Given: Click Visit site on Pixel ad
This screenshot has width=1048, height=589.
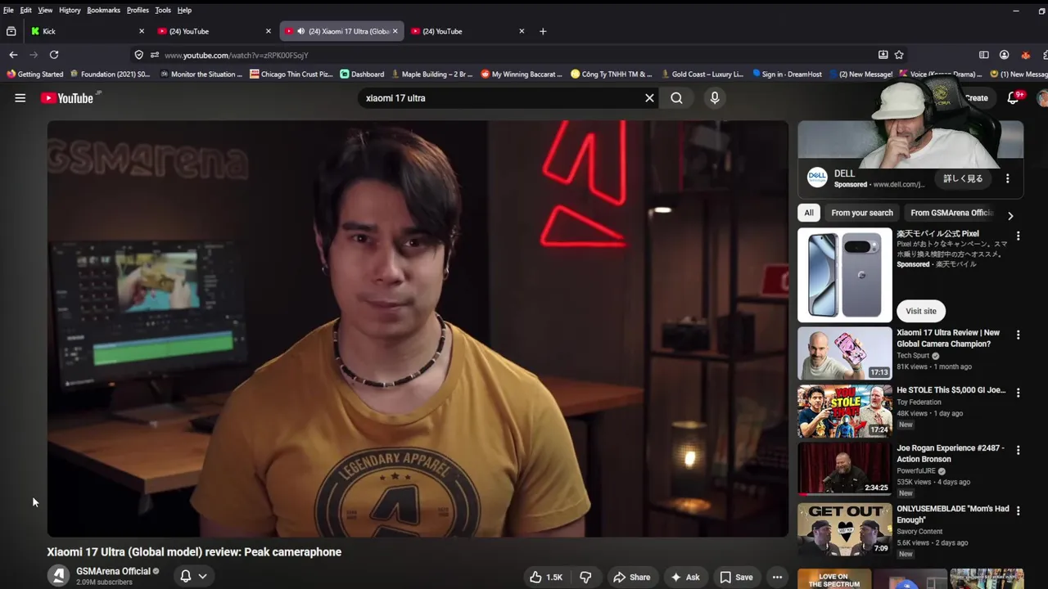Looking at the screenshot, I should [x=921, y=311].
